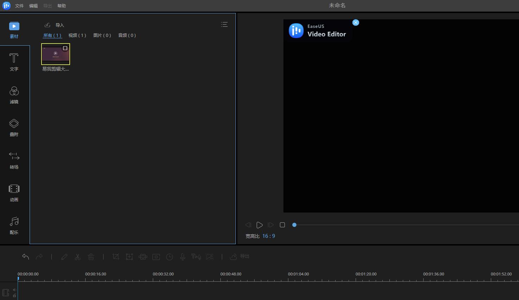Close the EaseUS Video Editor watermark
The width and height of the screenshot is (519, 300).
click(x=356, y=22)
